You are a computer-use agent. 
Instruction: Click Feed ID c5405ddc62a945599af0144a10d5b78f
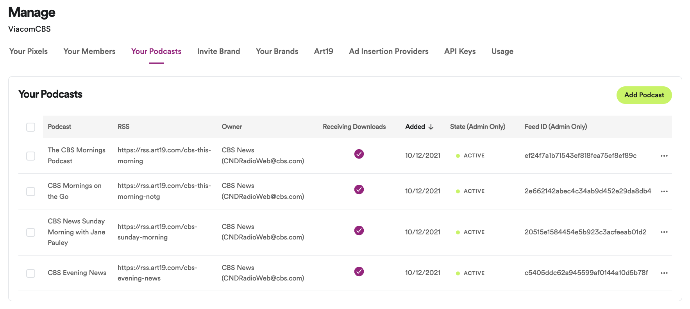coord(586,273)
